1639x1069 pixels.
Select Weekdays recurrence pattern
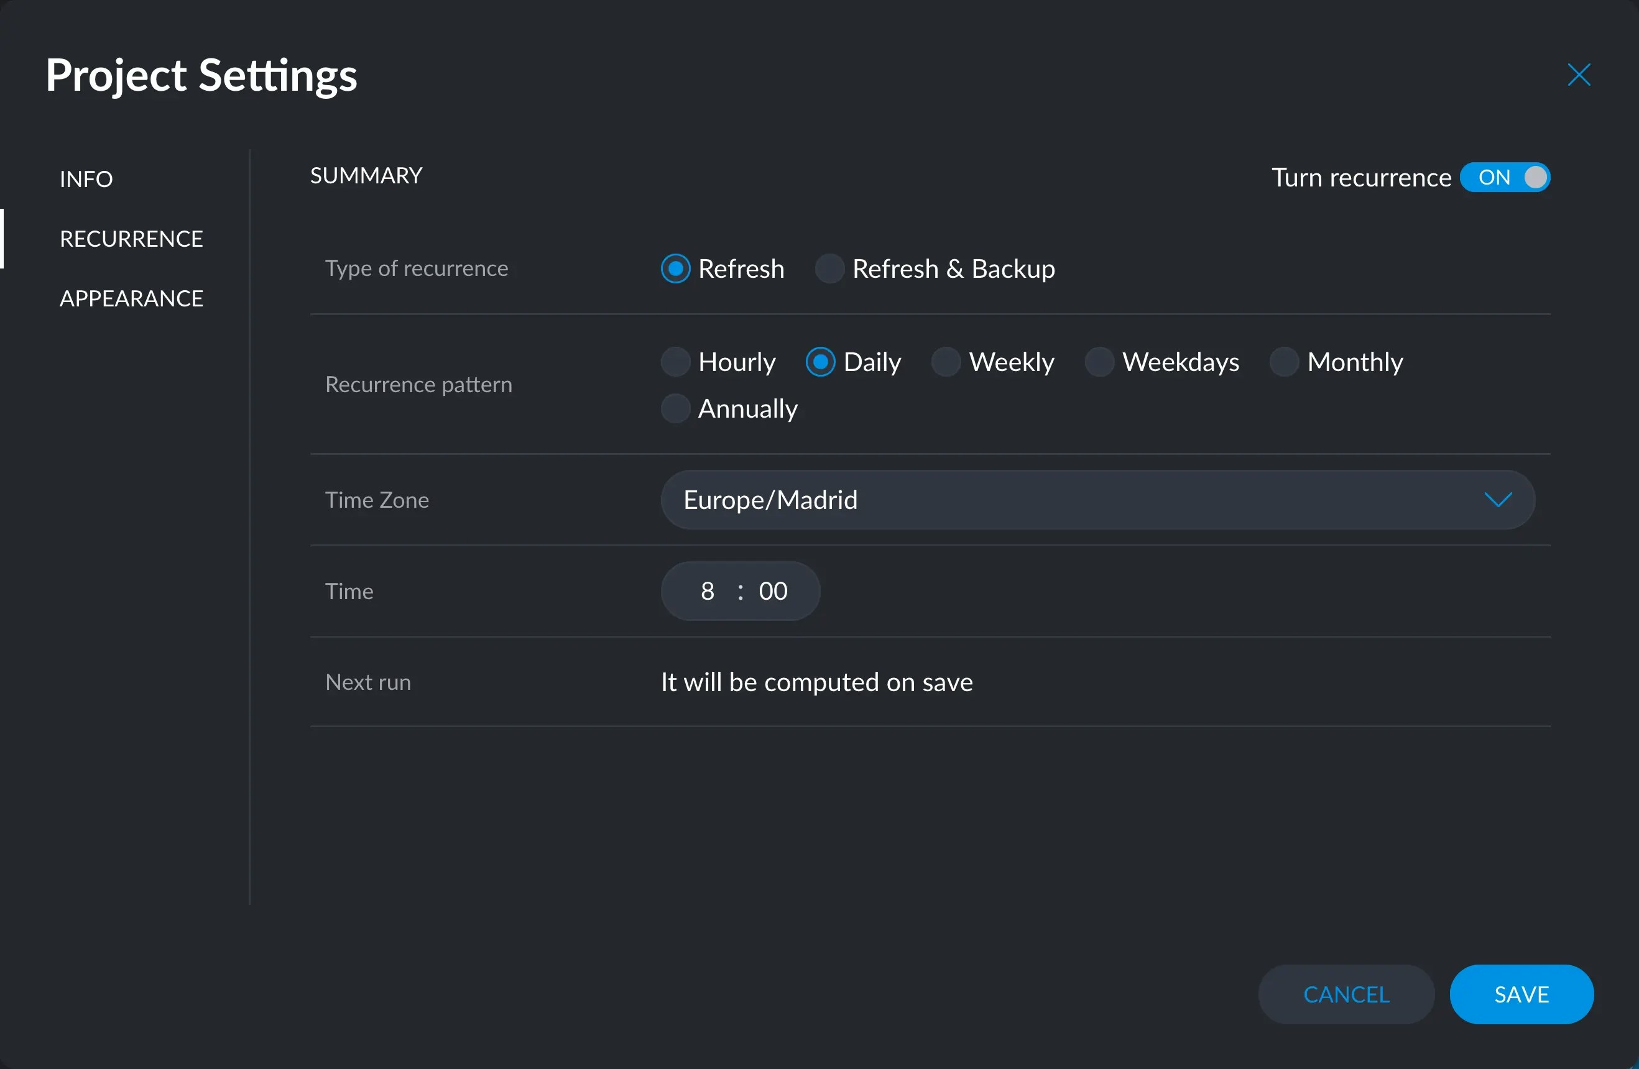1099,361
